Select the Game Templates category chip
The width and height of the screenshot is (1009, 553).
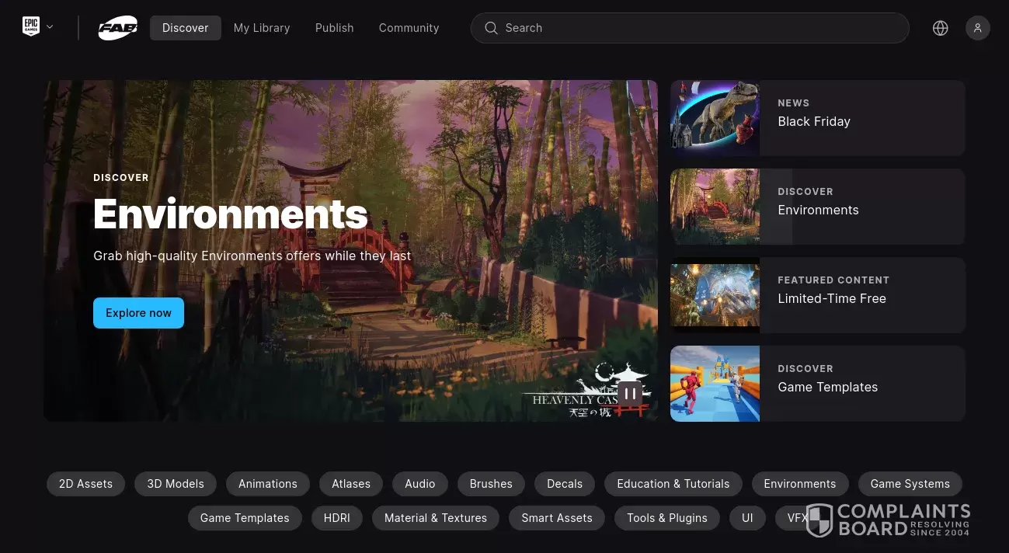click(x=245, y=518)
